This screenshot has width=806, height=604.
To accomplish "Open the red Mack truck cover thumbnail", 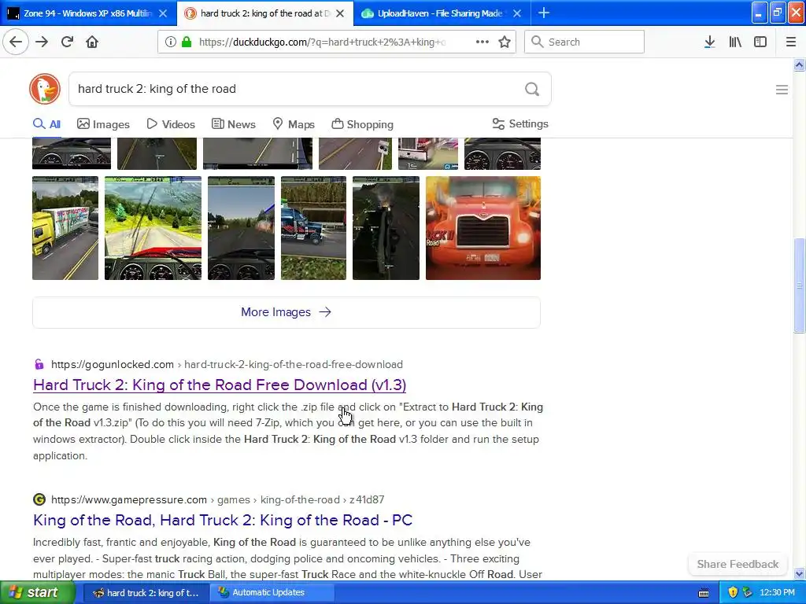I will click(483, 228).
